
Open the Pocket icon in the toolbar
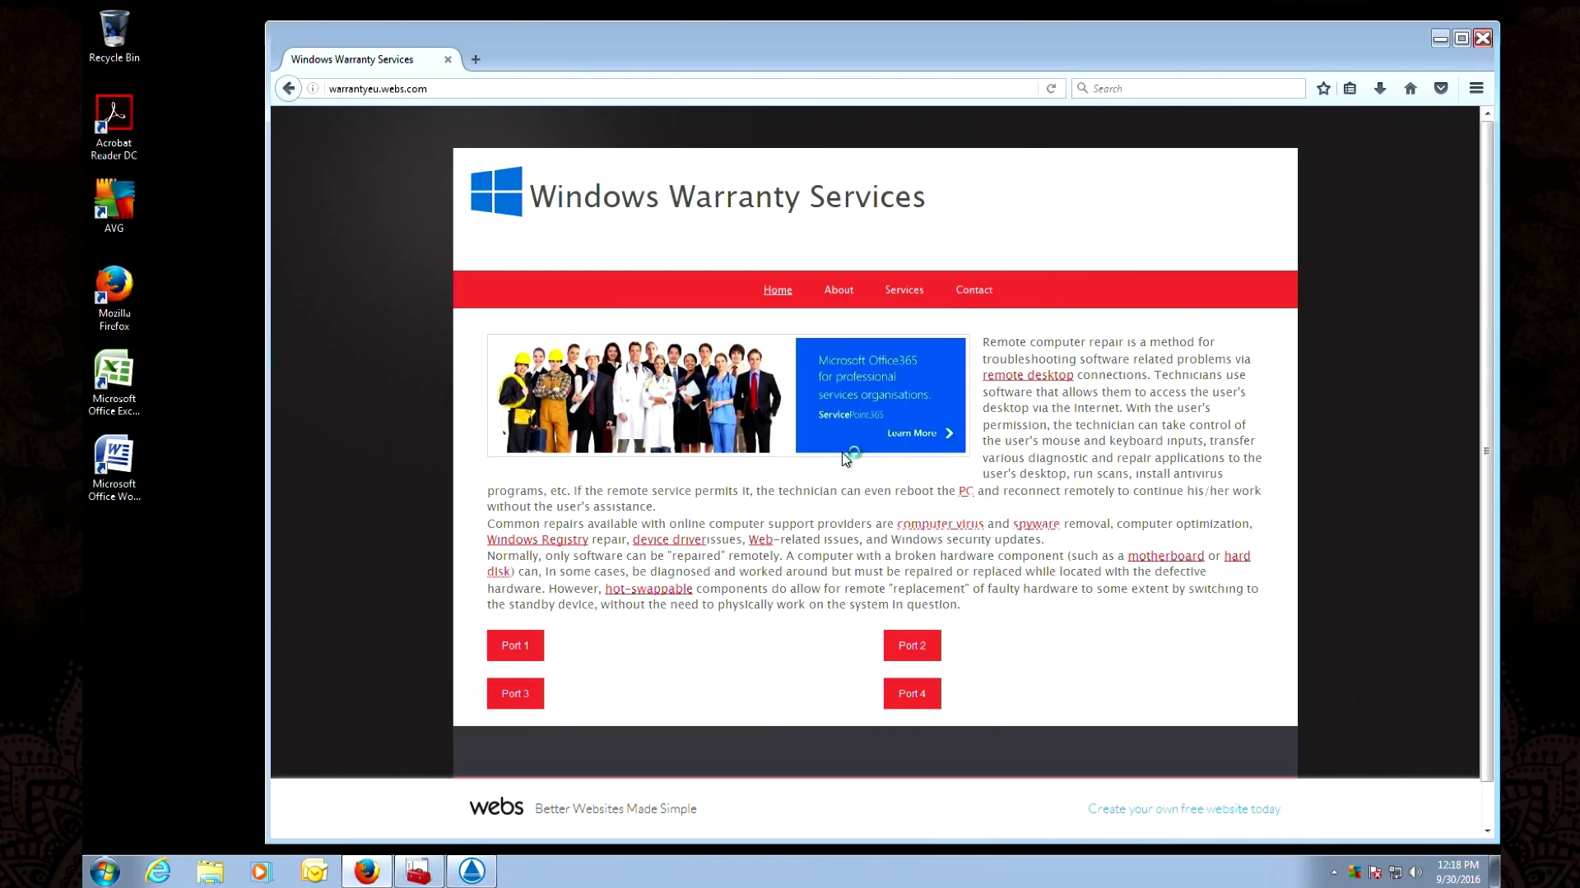pyautogui.click(x=1441, y=88)
